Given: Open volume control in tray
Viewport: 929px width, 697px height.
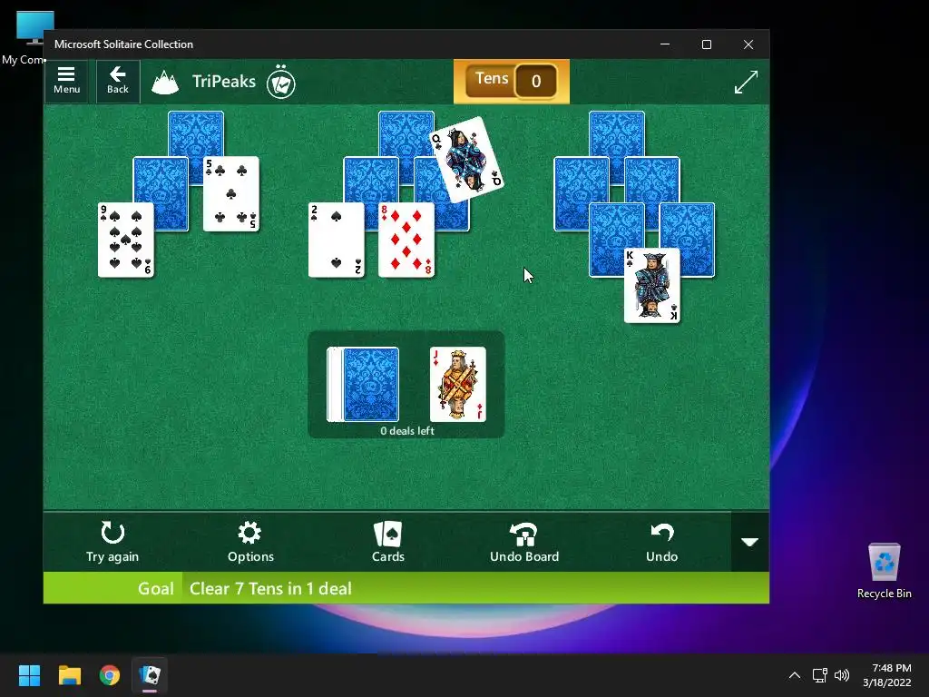Looking at the screenshot, I should [x=841, y=675].
